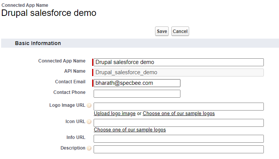Viewport: 279px width, 159px height.
Task: Click the Contact Email field label
Action: pos(70,82)
